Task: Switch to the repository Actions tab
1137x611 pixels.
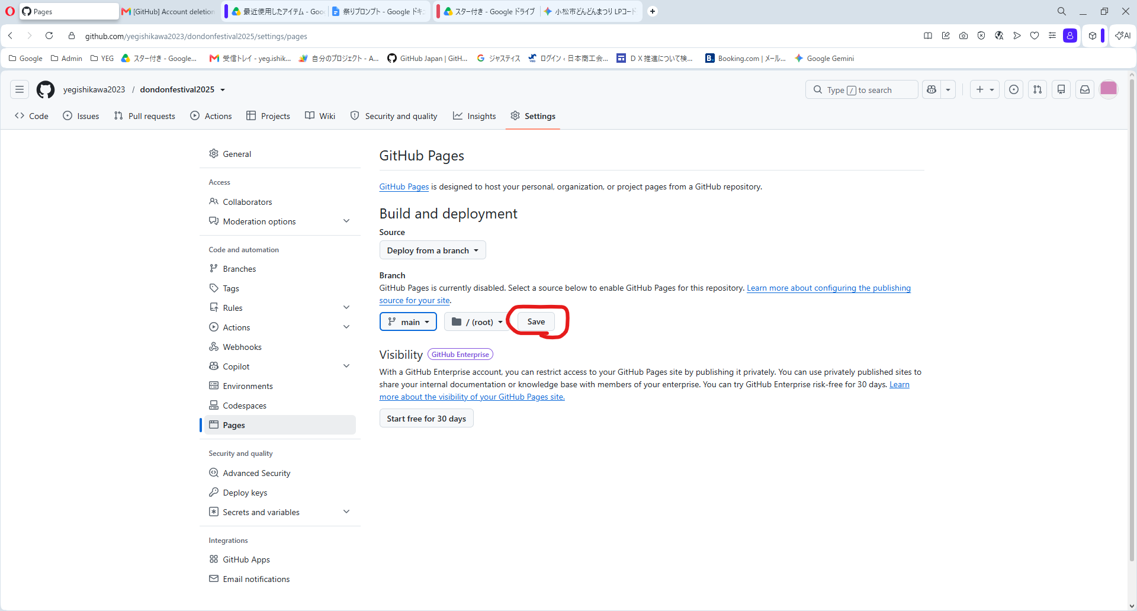Action: pyautogui.click(x=211, y=116)
